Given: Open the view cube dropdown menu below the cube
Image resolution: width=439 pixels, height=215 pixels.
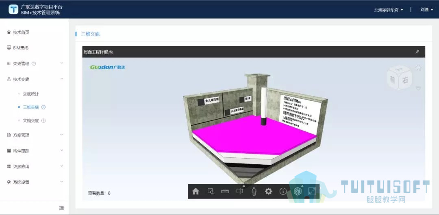Looking at the screenshot, I should coord(418,88).
